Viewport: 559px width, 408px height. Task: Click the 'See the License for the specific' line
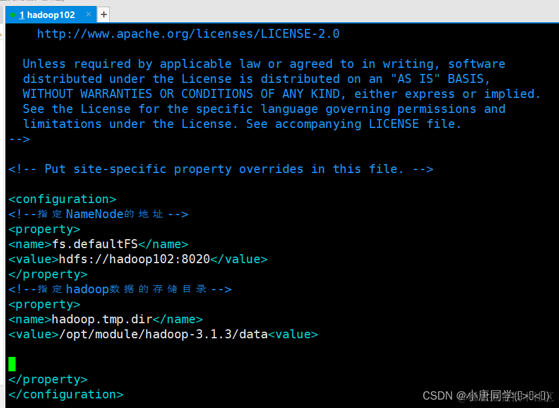[264, 109]
